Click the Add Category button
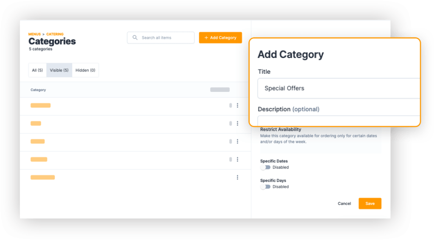This screenshot has height=240, width=434. (220, 38)
